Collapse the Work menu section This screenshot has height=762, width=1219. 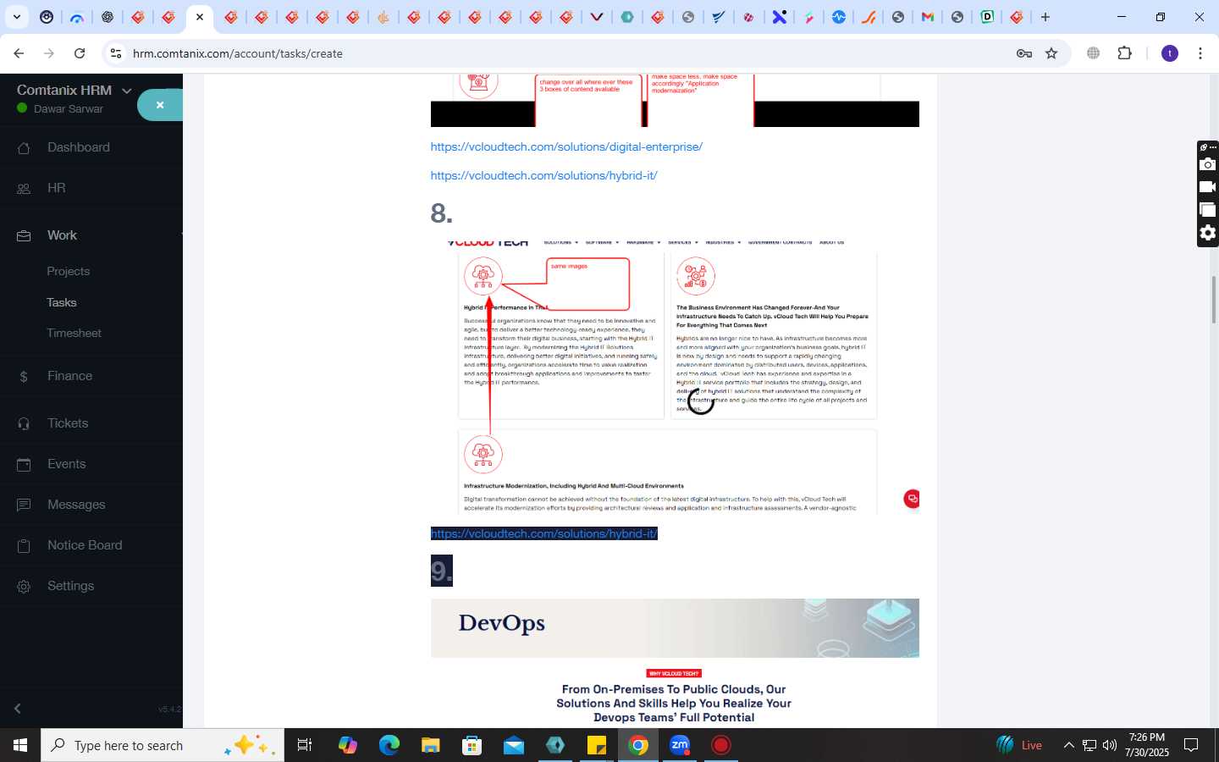181,235
